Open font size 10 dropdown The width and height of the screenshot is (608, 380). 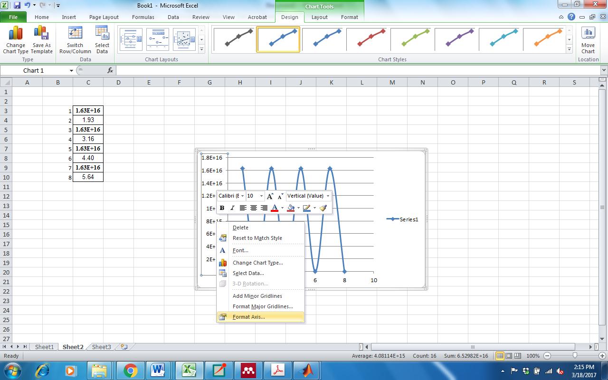[x=261, y=196]
